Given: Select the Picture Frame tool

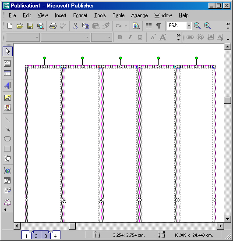Looking at the screenshot, I should 7,98.
